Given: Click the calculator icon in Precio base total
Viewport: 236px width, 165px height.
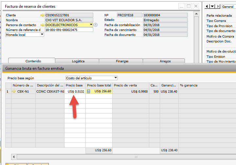Looking at the screenshot, I should pyautogui.click(x=88, y=92).
